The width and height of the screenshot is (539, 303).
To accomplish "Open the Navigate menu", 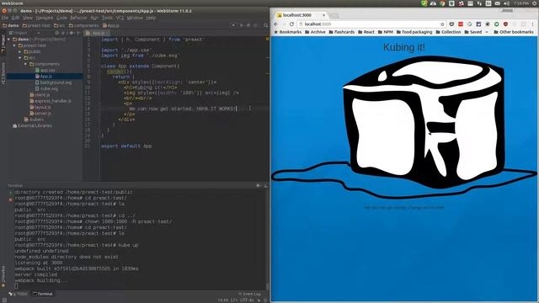I will (45, 18).
